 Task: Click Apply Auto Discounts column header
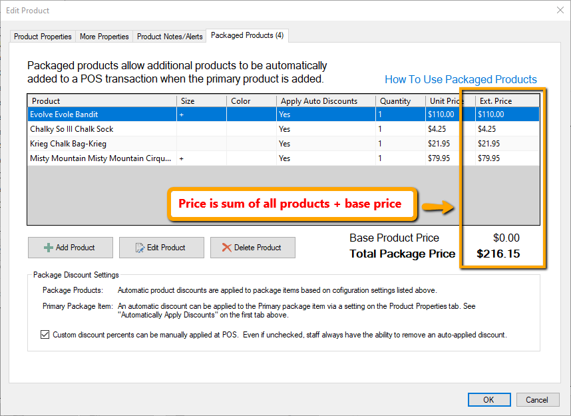click(x=326, y=101)
